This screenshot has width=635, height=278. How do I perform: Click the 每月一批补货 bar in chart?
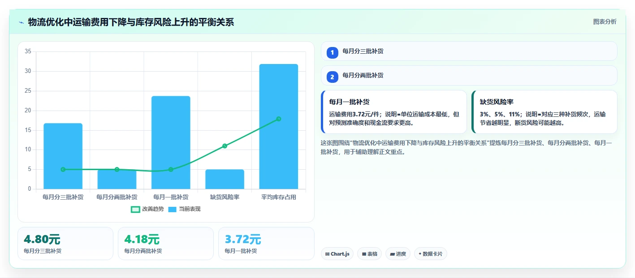171,142
